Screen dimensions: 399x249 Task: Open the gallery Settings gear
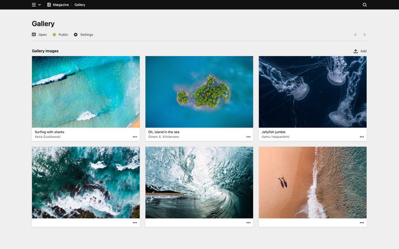(x=83, y=34)
